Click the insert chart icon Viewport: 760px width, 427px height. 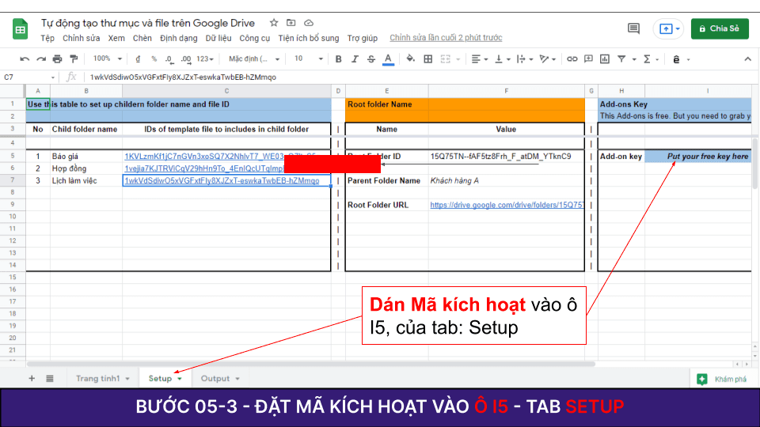[x=603, y=59]
